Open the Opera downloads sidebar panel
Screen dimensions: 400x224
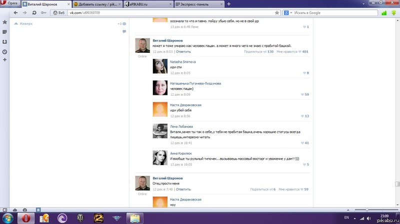[x=4, y=42]
